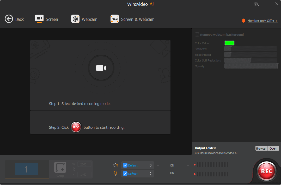Screen dimensions: 281x185
Task: Click the small REC icon in Step 2
Action: (76, 127)
